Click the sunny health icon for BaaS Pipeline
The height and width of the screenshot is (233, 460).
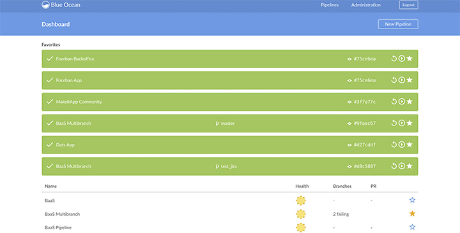pos(301,227)
